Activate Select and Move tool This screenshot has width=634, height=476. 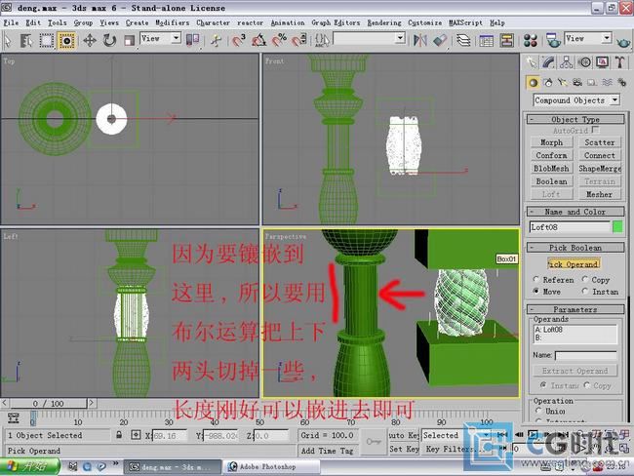pyautogui.click(x=90, y=40)
